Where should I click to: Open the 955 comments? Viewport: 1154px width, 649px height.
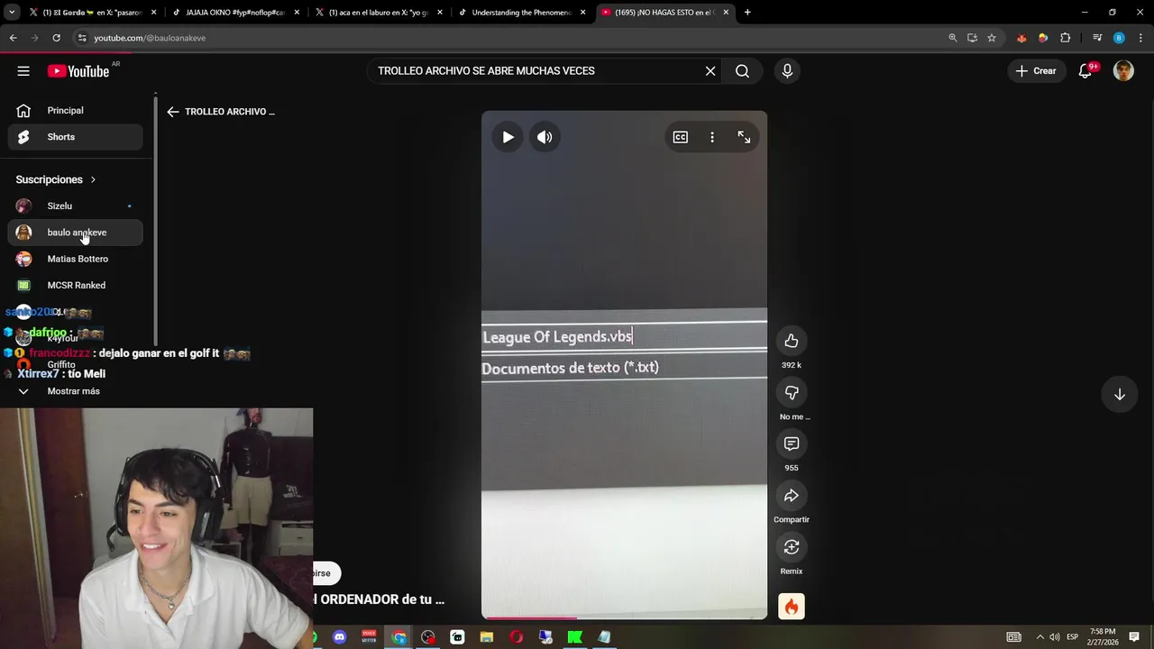792,443
